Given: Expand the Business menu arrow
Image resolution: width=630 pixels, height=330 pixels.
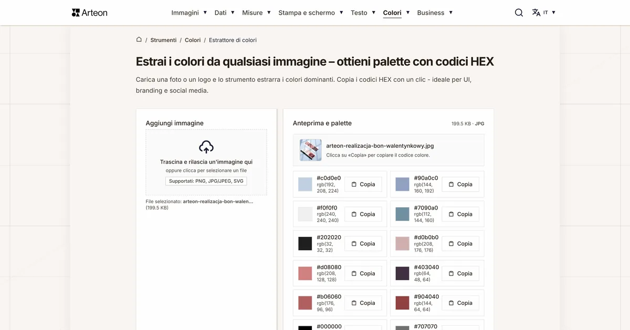Looking at the screenshot, I should tap(451, 13).
